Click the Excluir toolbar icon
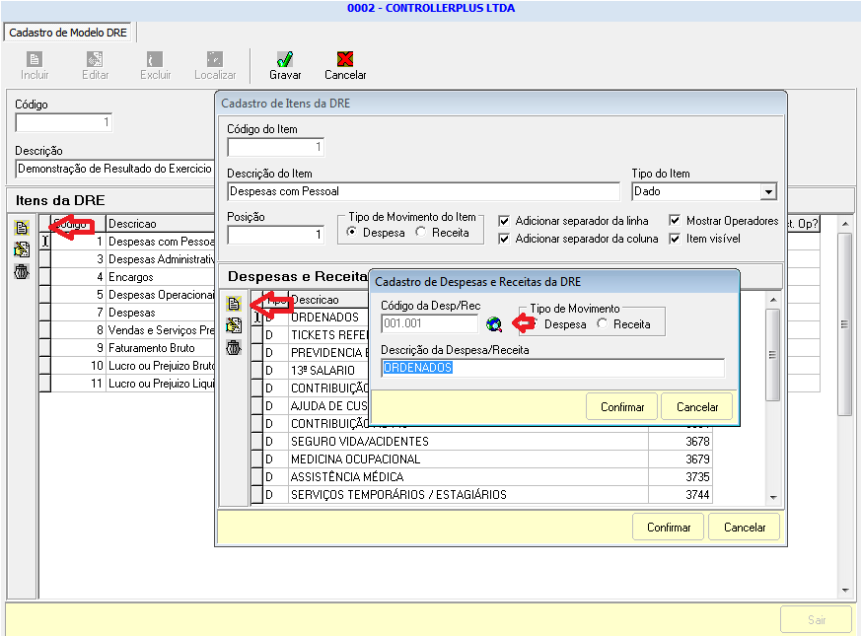Viewport: 861px width, 636px height. pyautogui.click(x=155, y=59)
